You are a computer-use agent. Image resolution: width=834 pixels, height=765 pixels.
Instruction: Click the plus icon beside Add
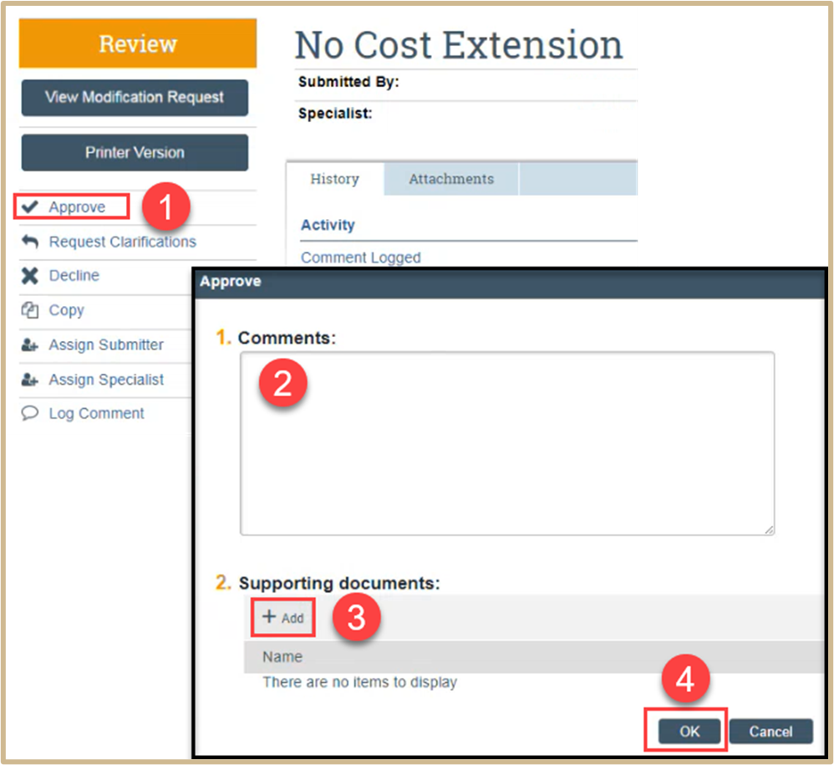pyautogui.click(x=269, y=616)
